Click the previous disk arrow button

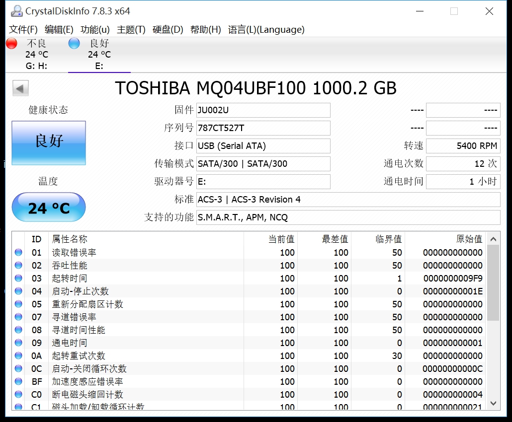click(20, 88)
